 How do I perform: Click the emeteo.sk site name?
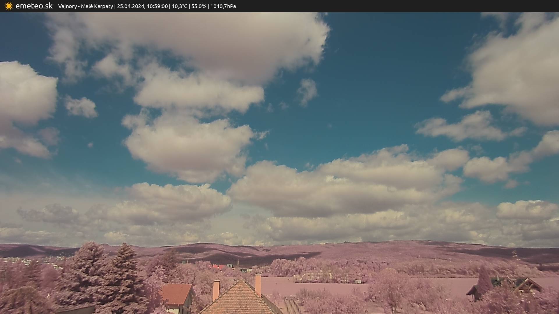(34, 6)
